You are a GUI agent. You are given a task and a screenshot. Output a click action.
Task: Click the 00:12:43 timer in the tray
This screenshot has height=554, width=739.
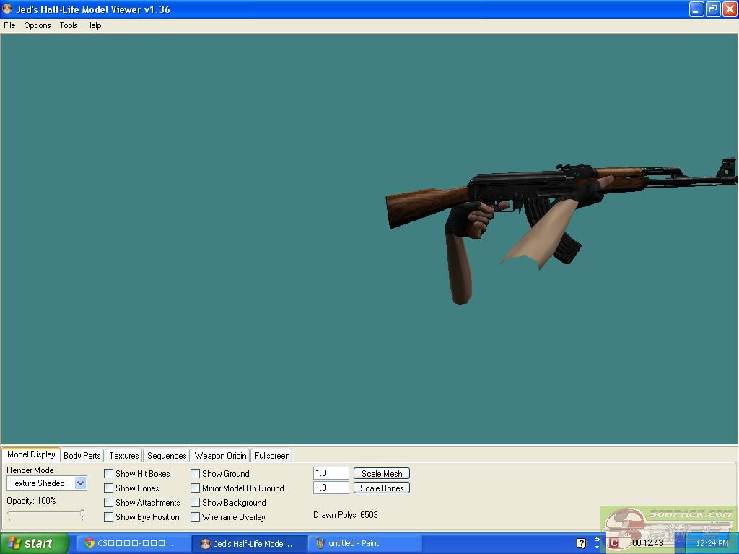(x=647, y=543)
